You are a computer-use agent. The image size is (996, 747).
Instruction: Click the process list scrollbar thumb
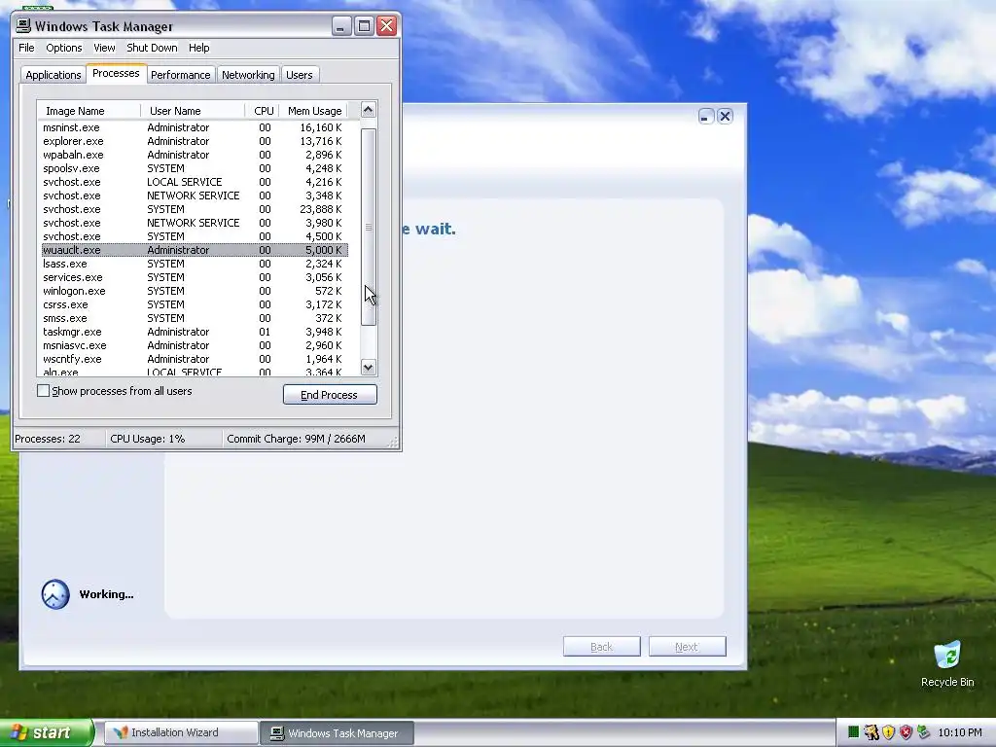click(x=369, y=227)
